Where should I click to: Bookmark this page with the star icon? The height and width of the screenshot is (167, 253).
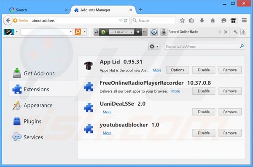tap(182, 21)
